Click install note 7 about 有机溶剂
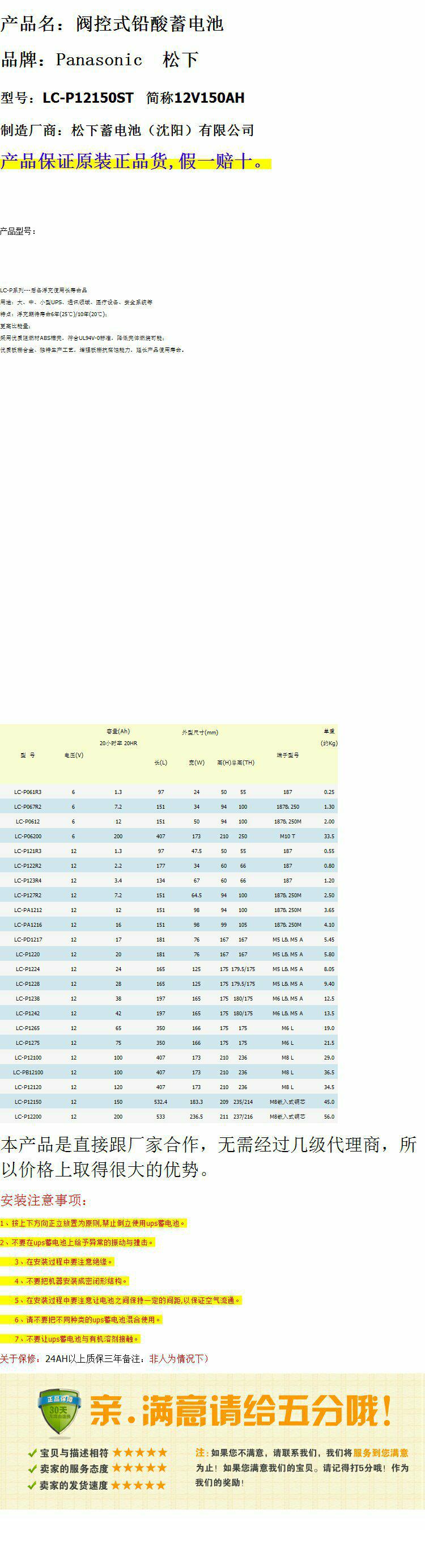The height and width of the screenshot is (1542, 425). tap(77, 1338)
